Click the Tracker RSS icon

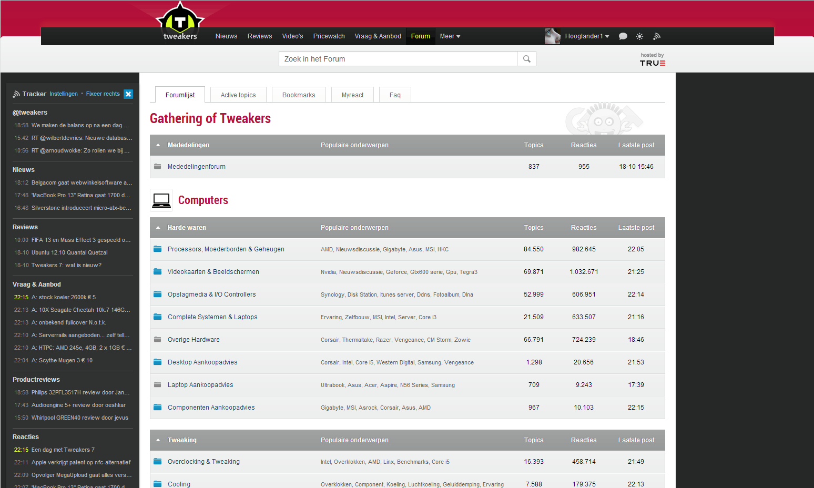tap(16, 94)
